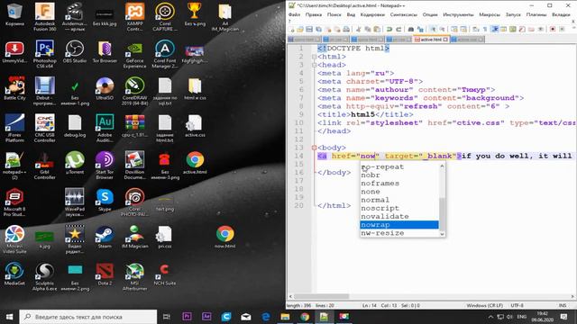577x324 pixels.
Task: Collapse the body fold marker on line 13
Action: pos(314,148)
